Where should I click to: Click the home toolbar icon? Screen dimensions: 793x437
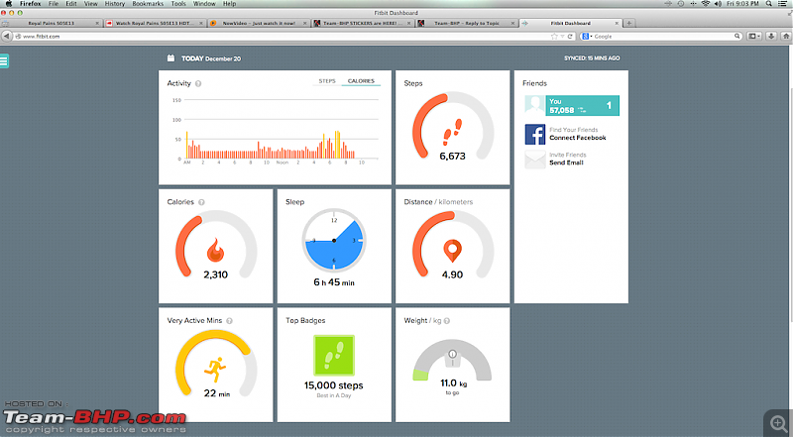pos(786,36)
